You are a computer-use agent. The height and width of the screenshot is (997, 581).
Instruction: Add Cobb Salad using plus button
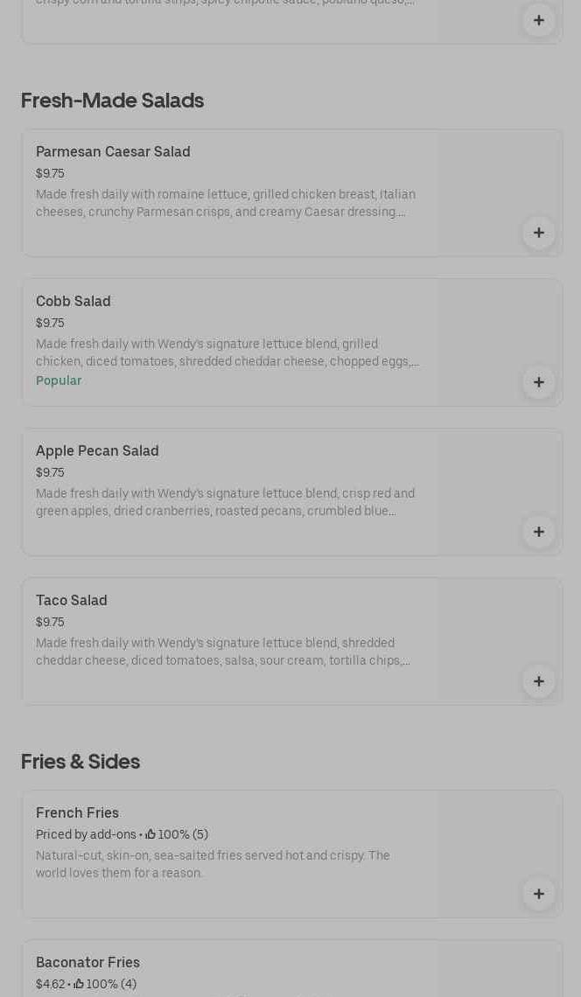539,382
